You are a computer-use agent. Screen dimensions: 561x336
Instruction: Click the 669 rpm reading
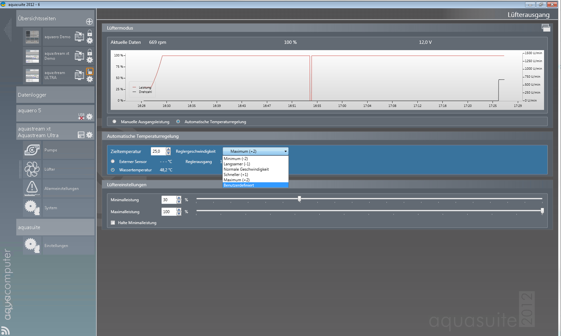point(158,42)
